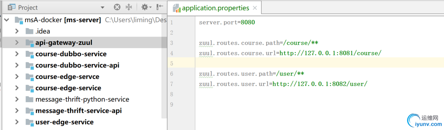Screen dimensions: 444x130
Task: Expand the course-edge-servce module
Action: (17, 77)
